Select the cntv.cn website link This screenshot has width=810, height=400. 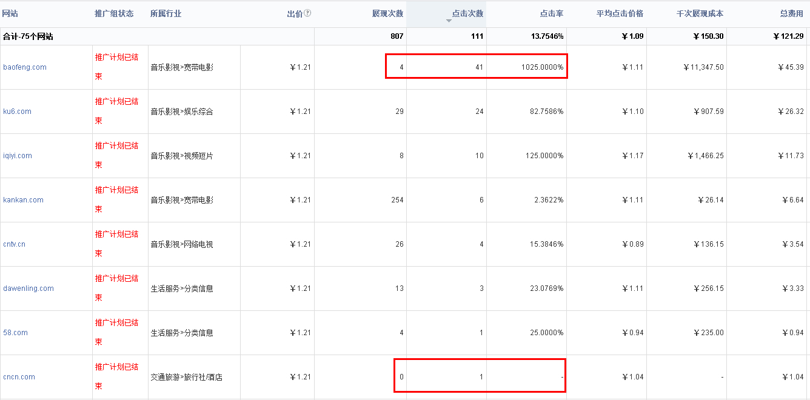click(15, 244)
